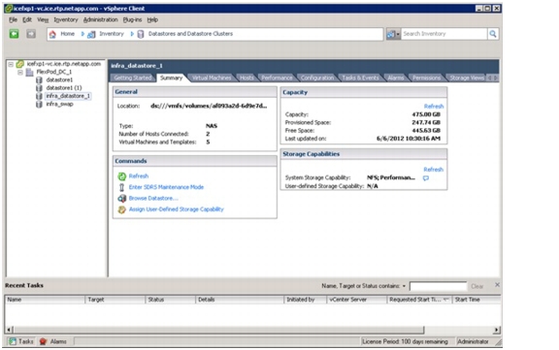Click the magnifier search button

point(493,34)
